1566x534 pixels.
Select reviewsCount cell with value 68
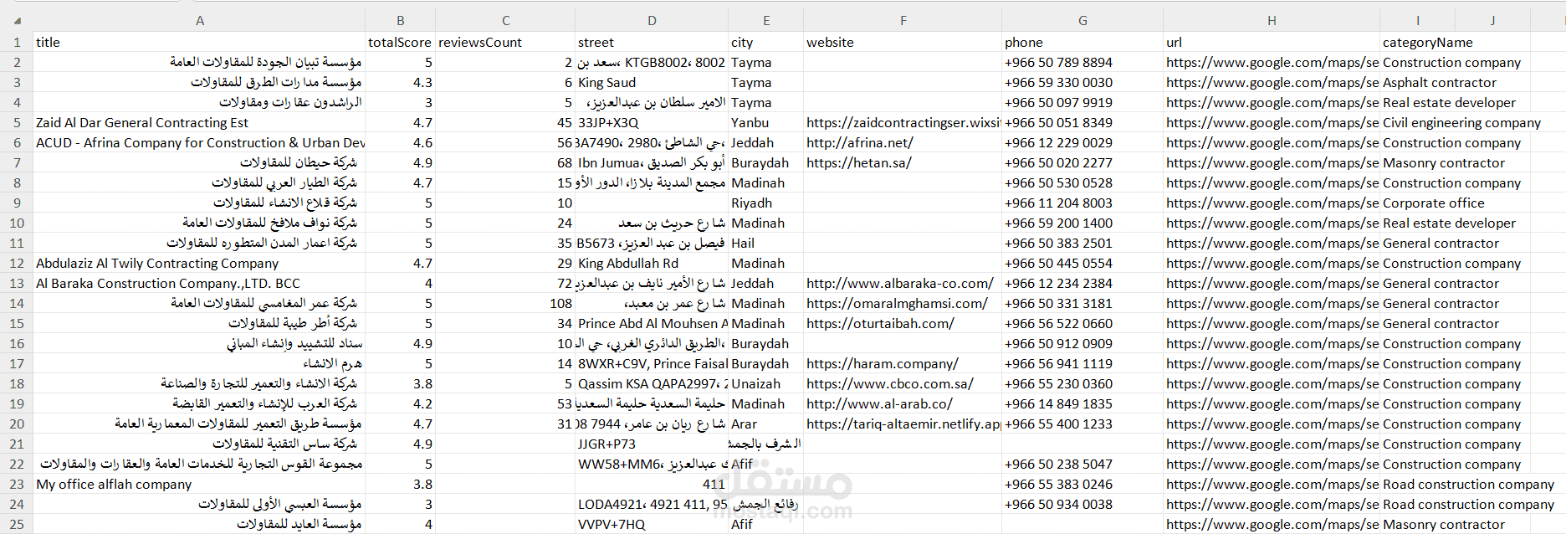coord(505,162)
